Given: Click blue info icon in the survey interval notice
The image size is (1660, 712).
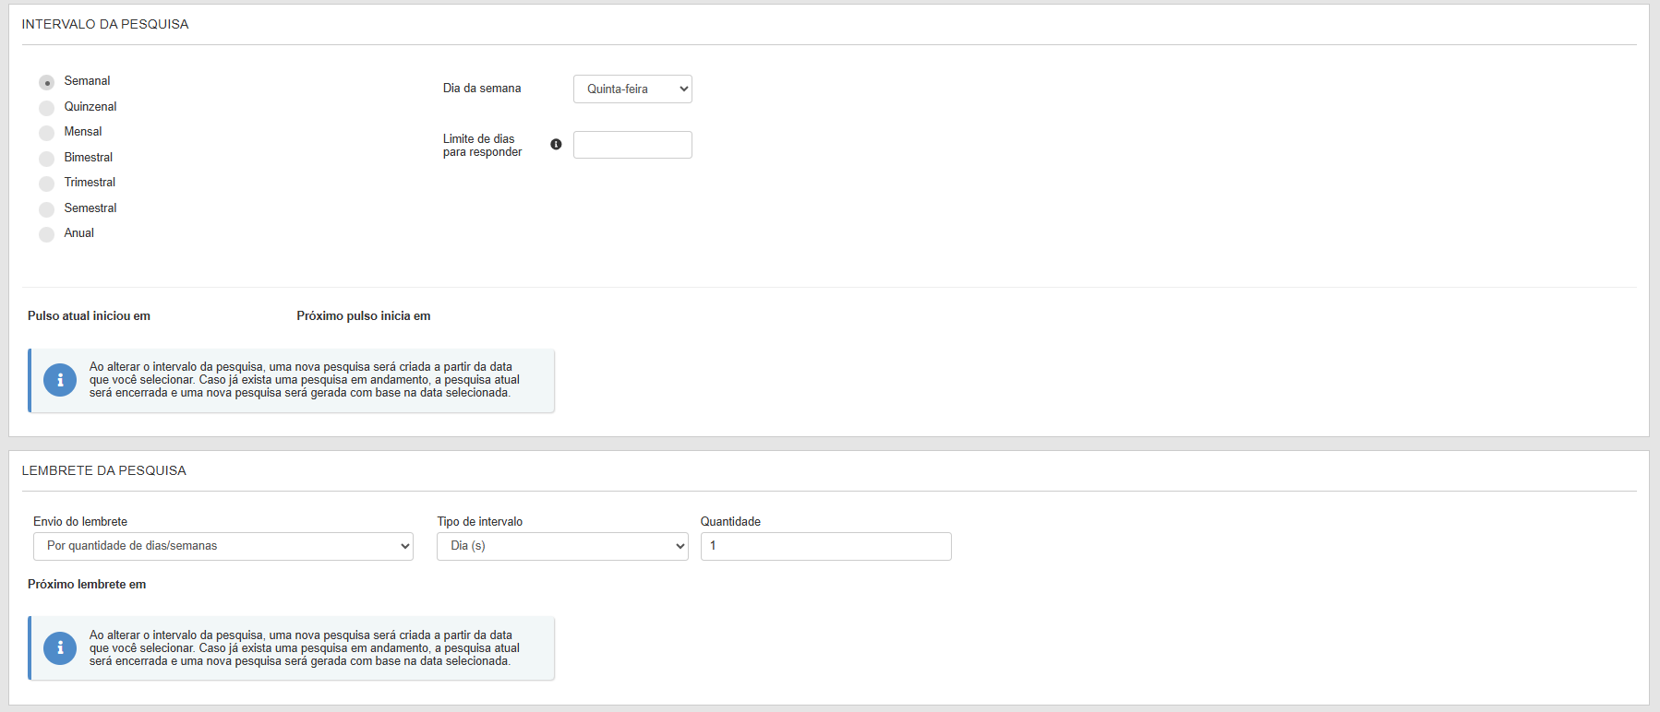Looking at the screenshot, I should coord(60,380).
